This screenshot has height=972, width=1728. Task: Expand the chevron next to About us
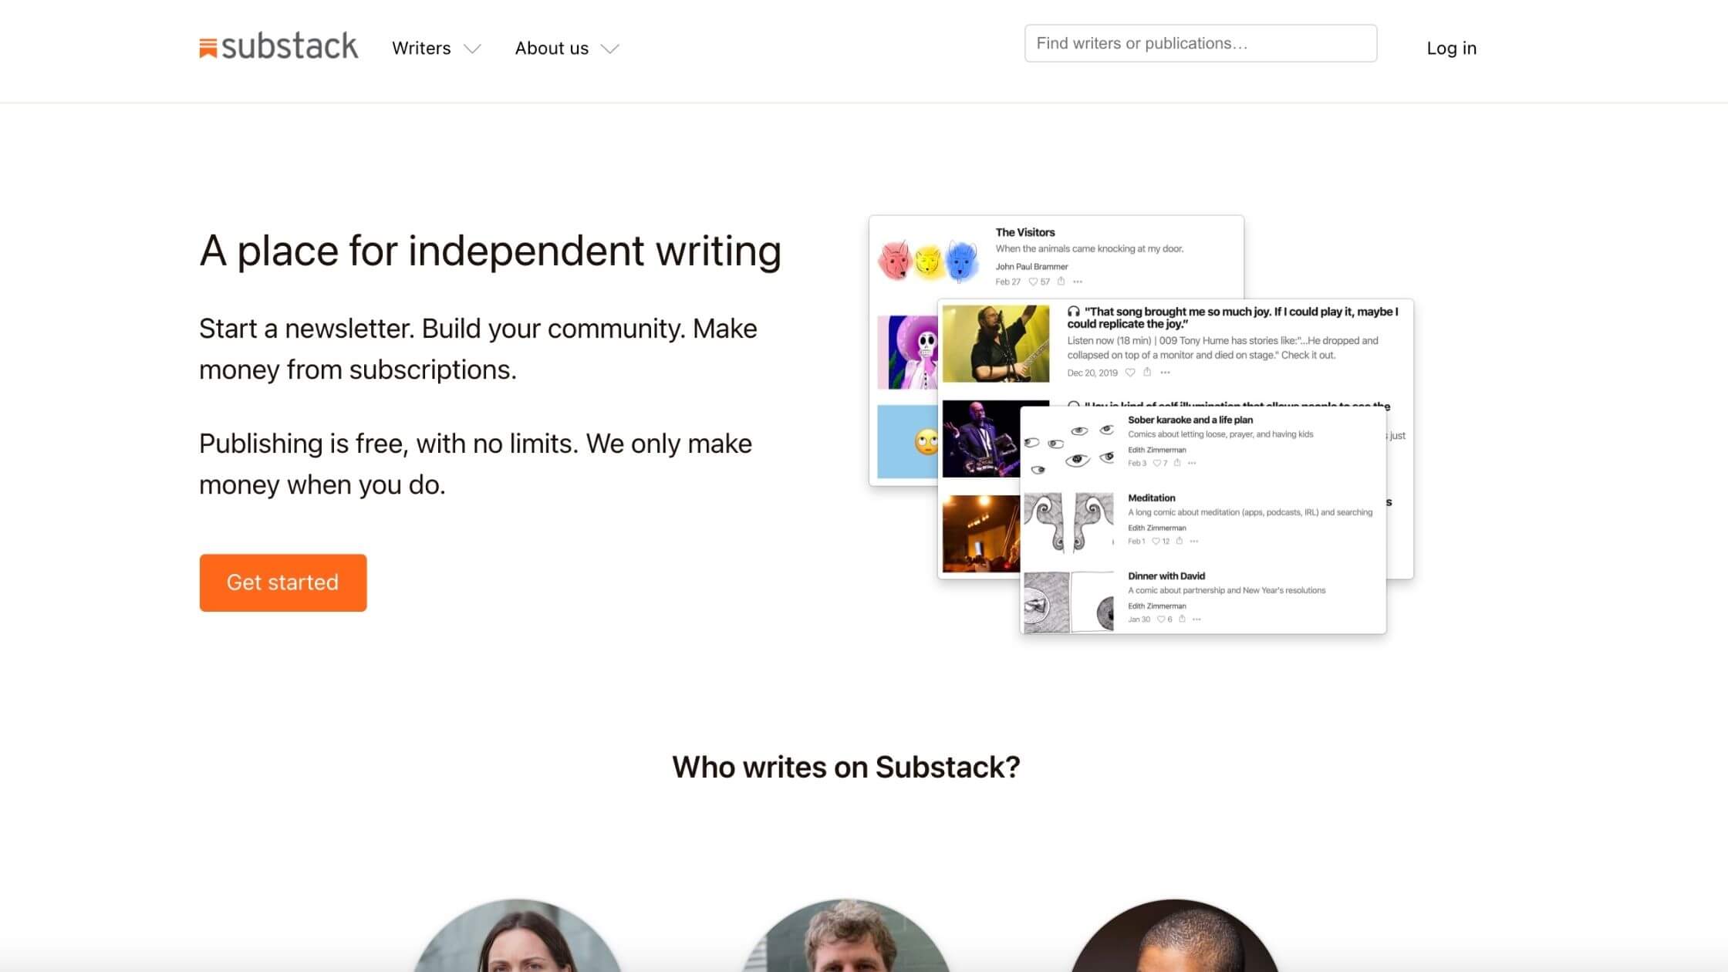pyautogui.click(x=610, y=49)
